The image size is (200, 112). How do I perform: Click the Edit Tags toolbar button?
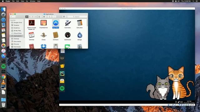54,16
